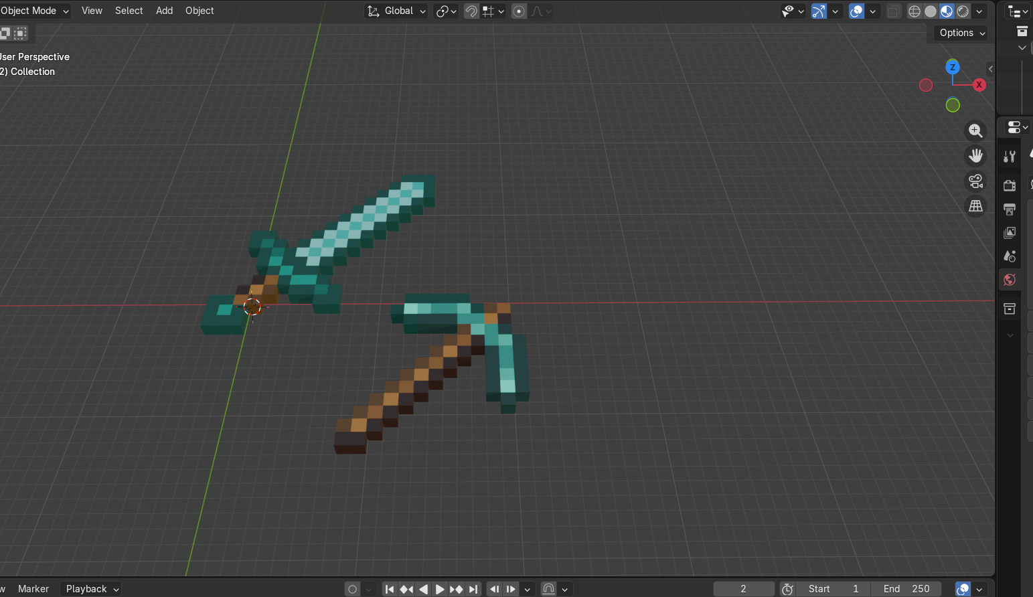This screenshot has width=1033, height=597.
Task: Click the End frame field showing 250
Action: point(906,589)
